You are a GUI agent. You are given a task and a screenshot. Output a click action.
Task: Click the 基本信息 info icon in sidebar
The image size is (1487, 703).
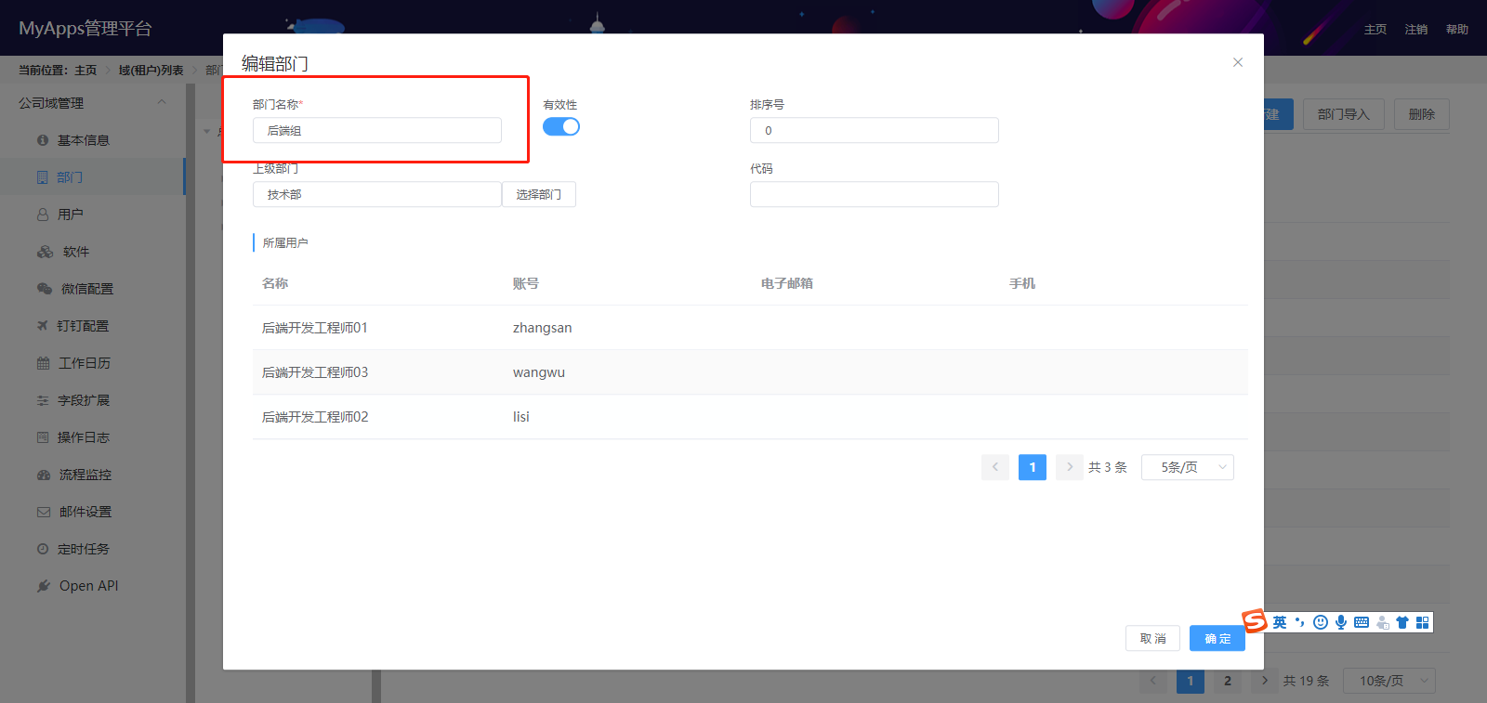coord(43,140)
